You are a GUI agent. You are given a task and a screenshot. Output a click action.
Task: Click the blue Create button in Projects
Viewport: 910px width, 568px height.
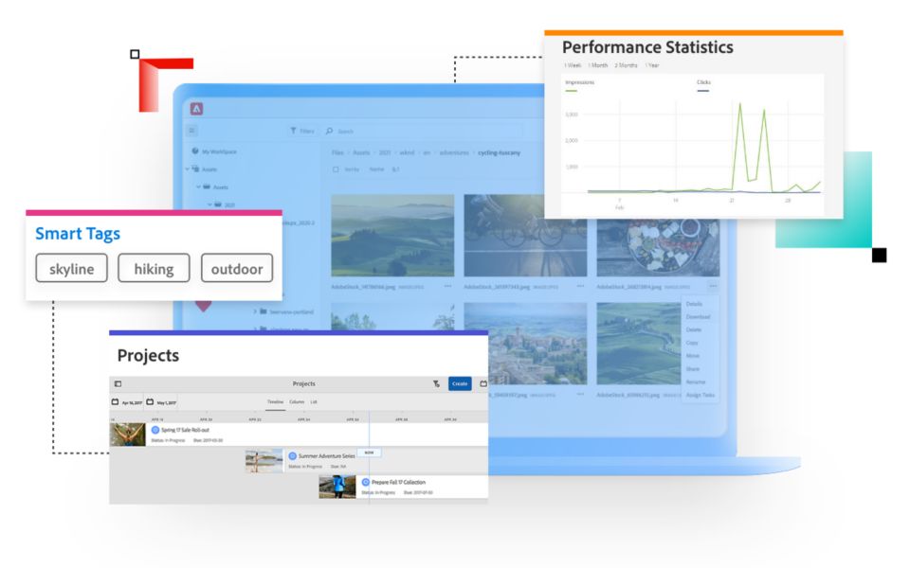tap(460, 383)
